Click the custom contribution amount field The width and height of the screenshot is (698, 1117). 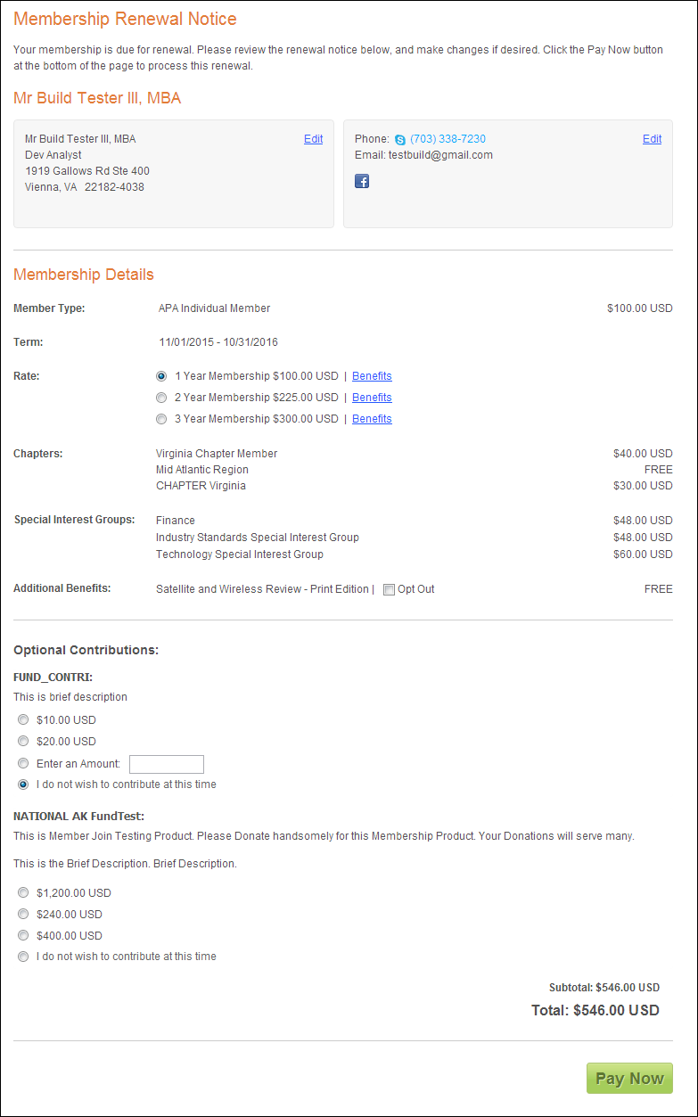[x=167, y=764]
